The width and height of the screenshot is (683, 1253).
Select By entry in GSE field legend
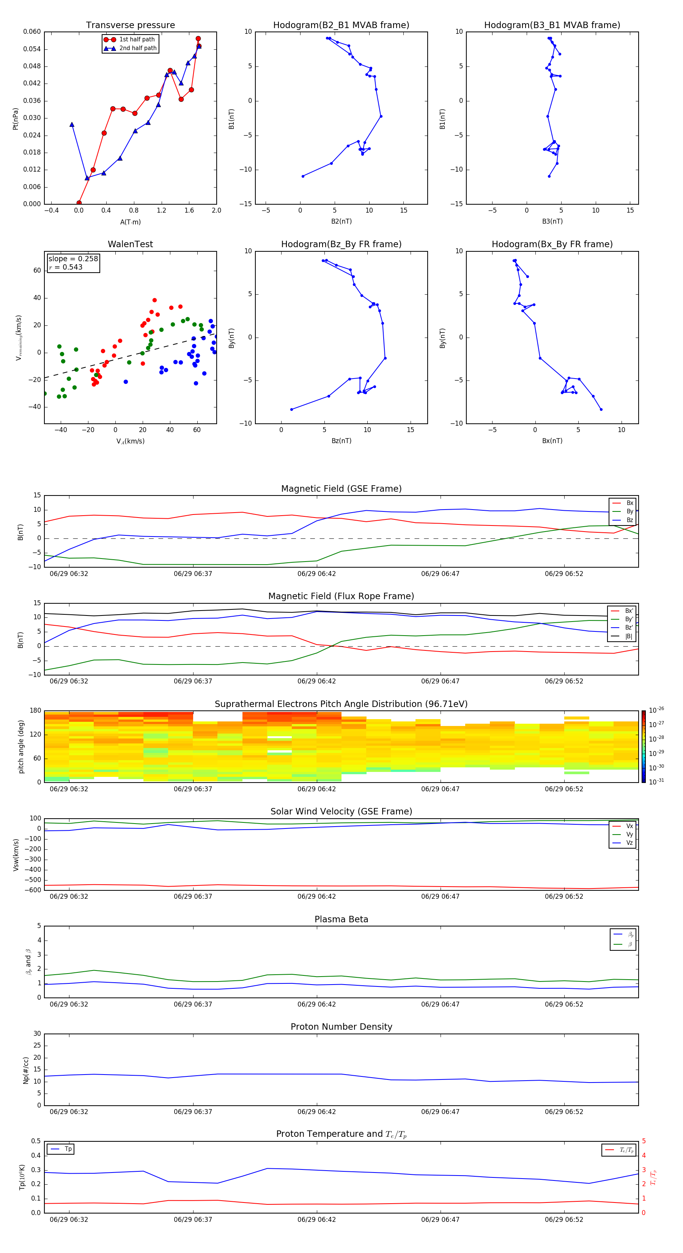623,511
